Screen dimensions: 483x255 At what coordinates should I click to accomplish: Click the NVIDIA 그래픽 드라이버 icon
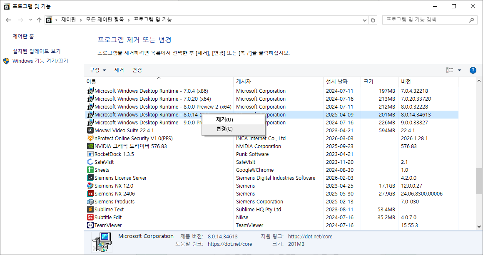90,146
